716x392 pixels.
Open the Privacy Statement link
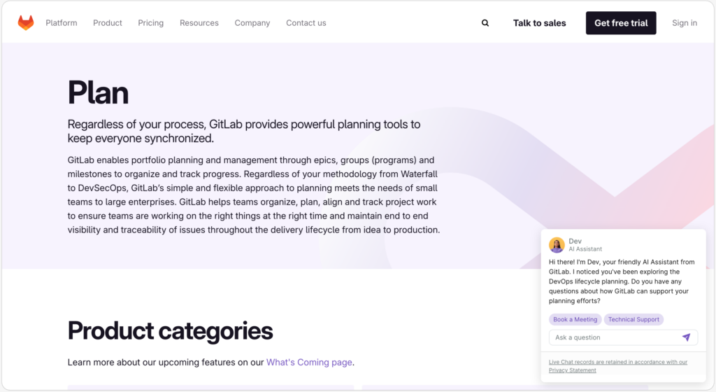pyautogui.click(x=573, y=370)
